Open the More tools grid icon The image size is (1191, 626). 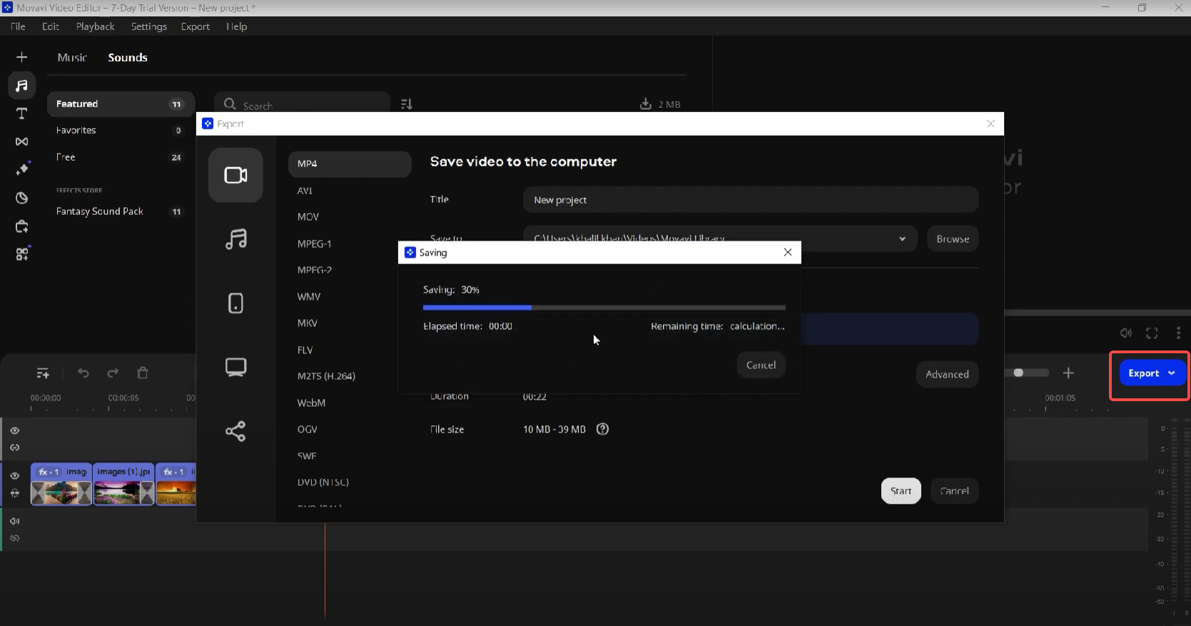click(x=22, y=253)
